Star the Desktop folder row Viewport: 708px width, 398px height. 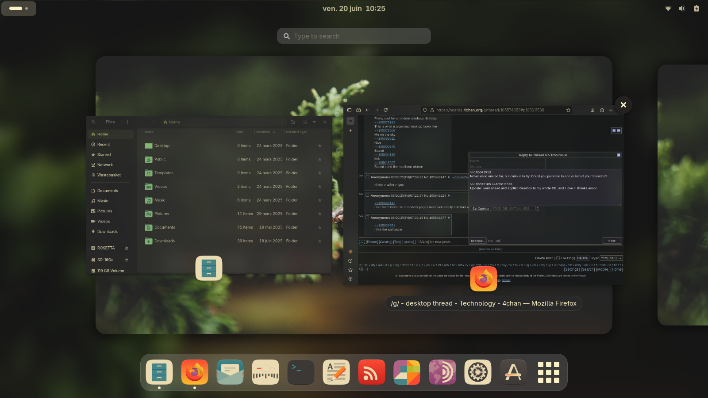point(319,145)
